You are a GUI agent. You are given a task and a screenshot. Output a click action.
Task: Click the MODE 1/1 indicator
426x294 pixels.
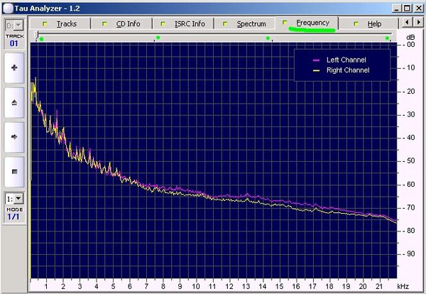pos(14,214)
